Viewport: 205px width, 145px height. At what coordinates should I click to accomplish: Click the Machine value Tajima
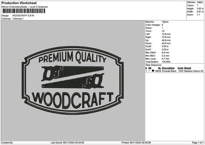[x=165, y=22]
